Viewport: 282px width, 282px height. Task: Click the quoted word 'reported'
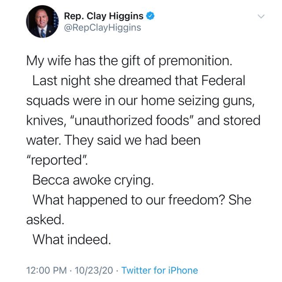pyautogui.click(x=57, y=160)
